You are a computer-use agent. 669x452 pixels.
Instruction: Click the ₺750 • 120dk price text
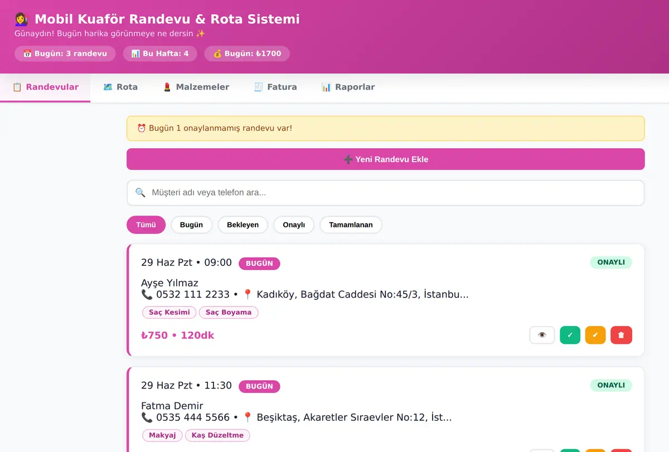(x=177, y=336)
